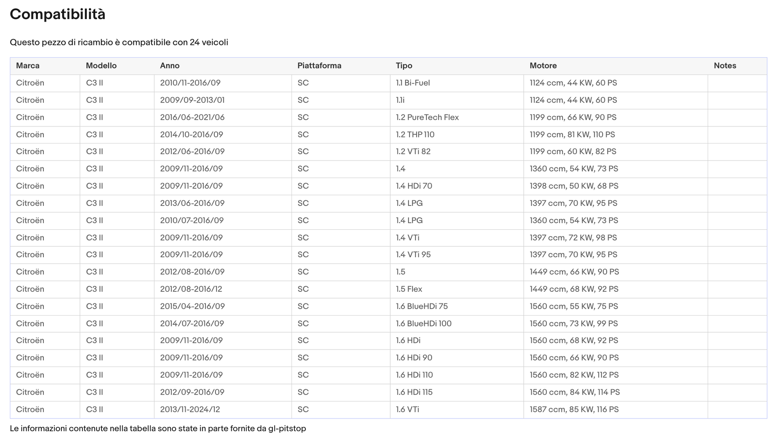Click the year range 2016/06-2021/06
Image resolution: width=775 pixels, height=444 pixels.
192,117
